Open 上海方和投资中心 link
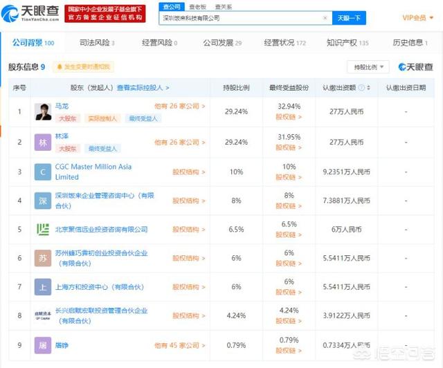The image size is (443, 368). click(x=100, y=287)
